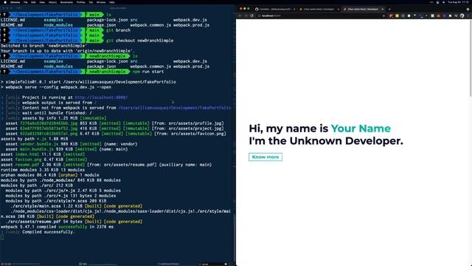Click the browser page vertical scrollbar
The width and height of the screenshot is (472, 266).
pos(471,59)
